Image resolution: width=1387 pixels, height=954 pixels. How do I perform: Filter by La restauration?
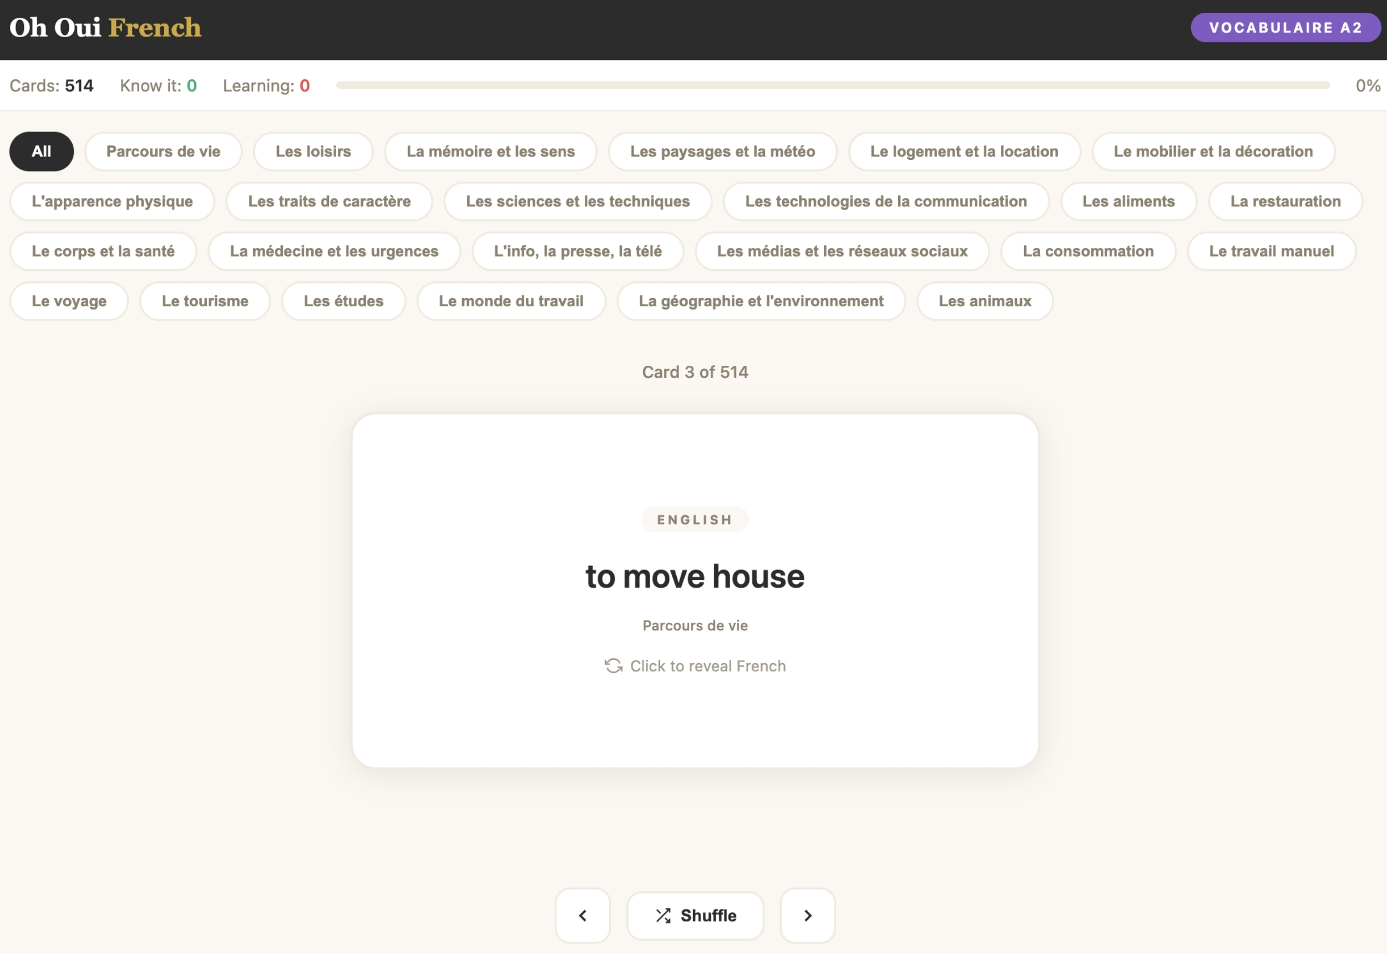[1285, 201]
